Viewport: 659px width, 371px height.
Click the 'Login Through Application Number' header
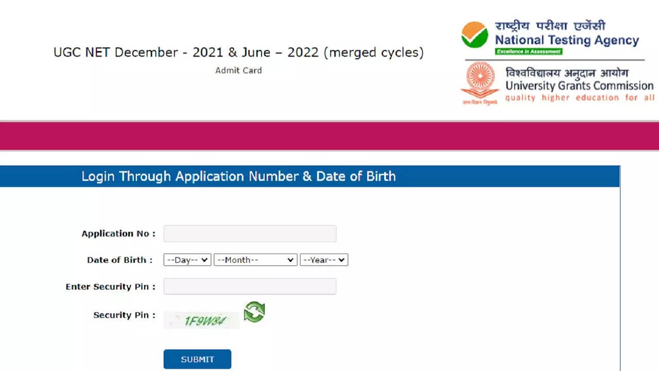coord(238,176)
